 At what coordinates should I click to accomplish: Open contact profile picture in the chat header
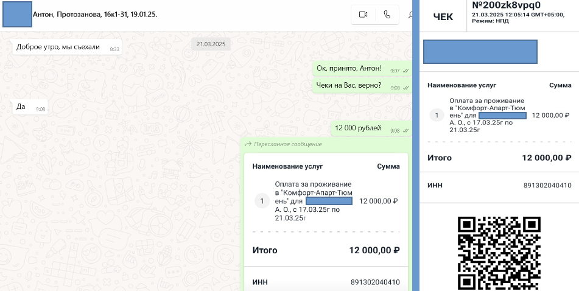pyautogui.click(x=17, y=14)
